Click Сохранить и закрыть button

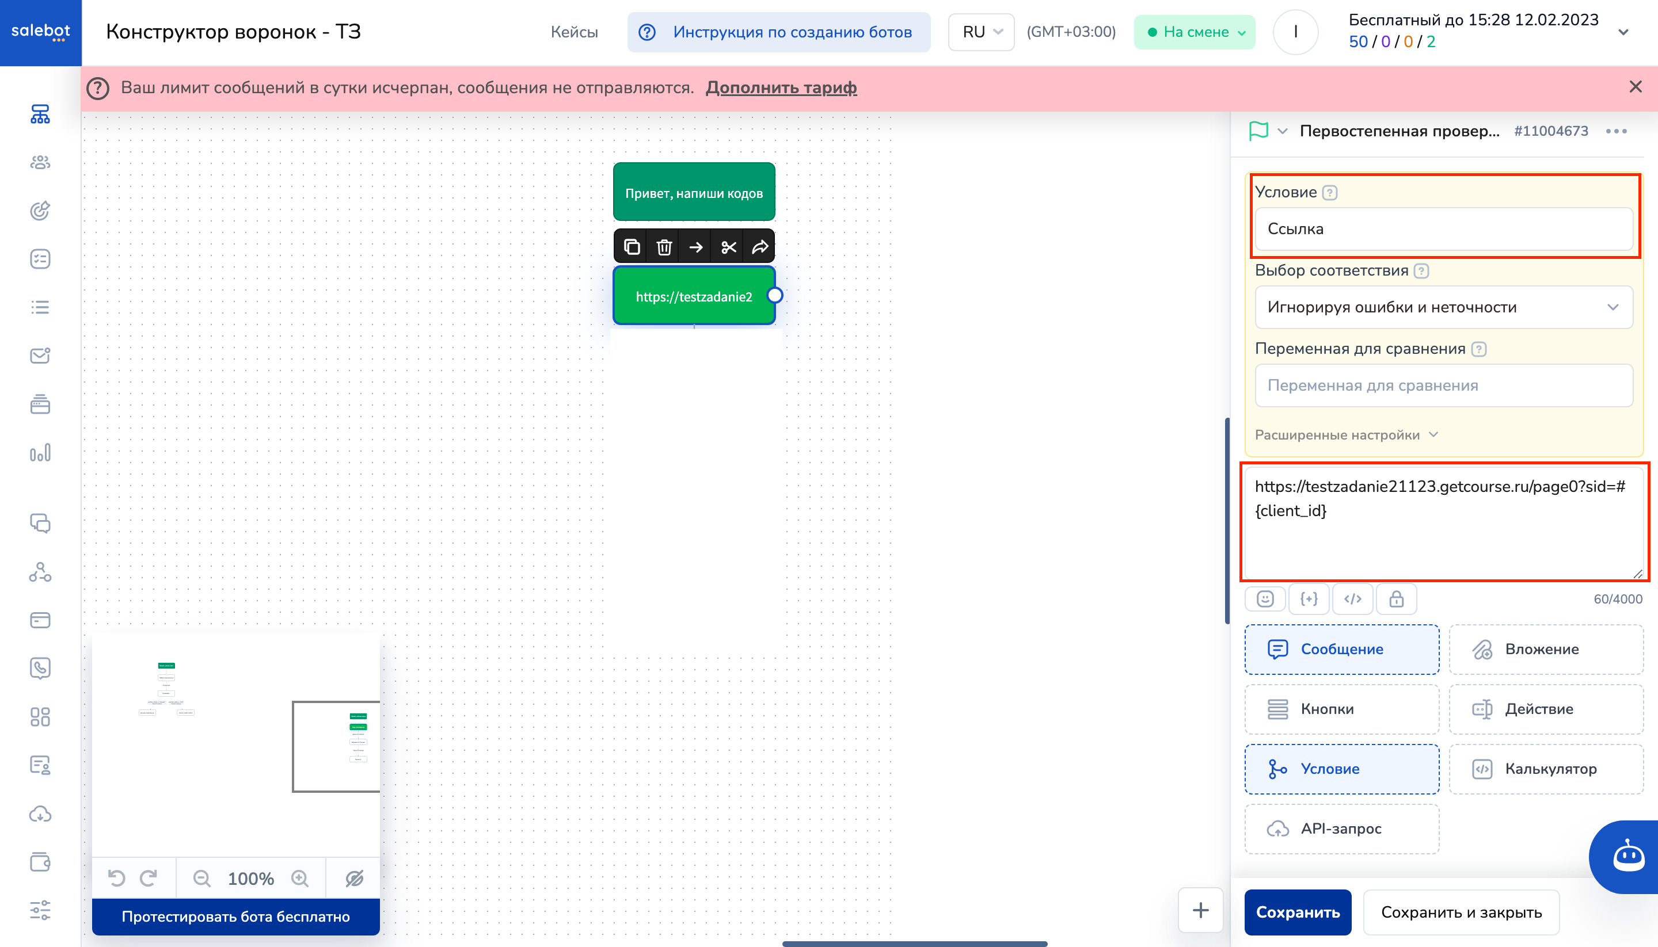coord(1462,912)
